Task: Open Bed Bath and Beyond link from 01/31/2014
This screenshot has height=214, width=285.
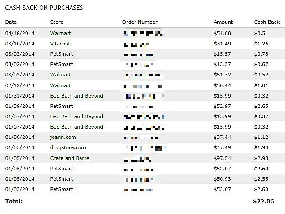Action: (77, 96)
